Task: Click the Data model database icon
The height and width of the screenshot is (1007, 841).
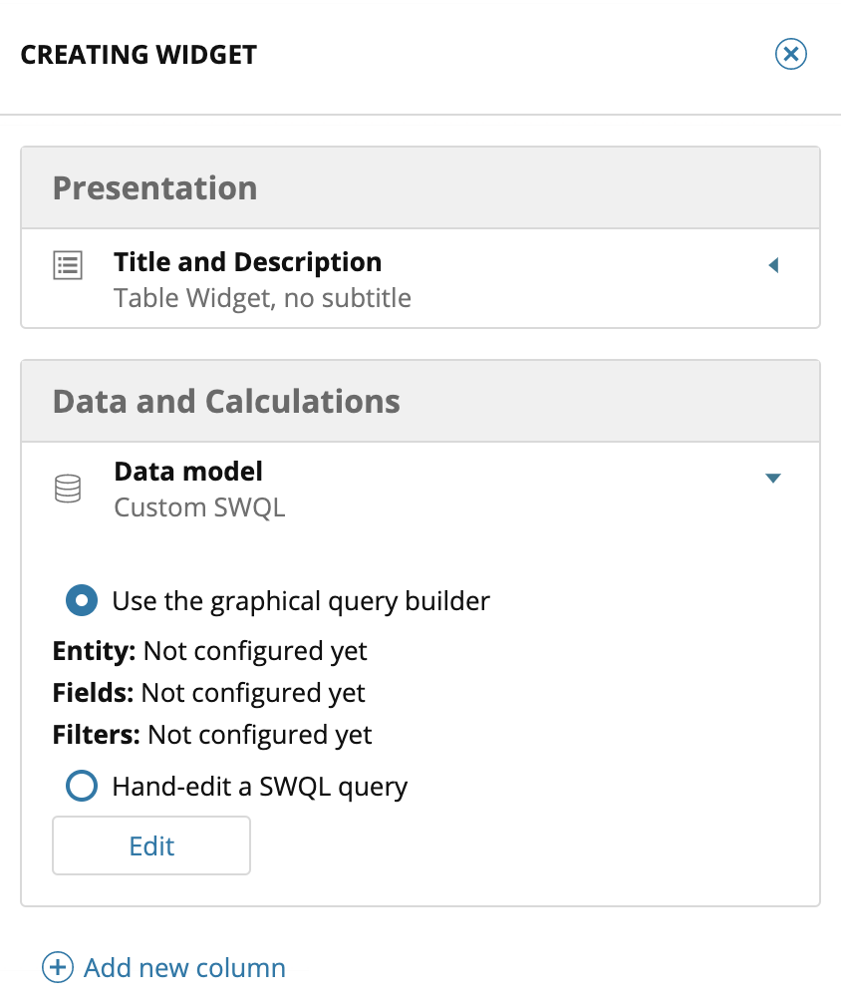Action: tap(68, 490)
